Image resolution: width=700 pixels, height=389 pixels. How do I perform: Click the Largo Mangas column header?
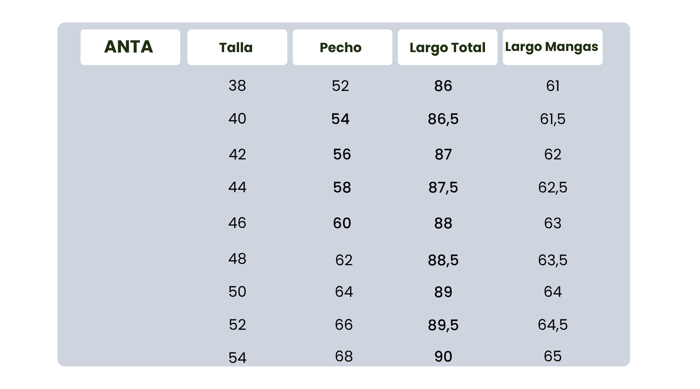point(552,47)
